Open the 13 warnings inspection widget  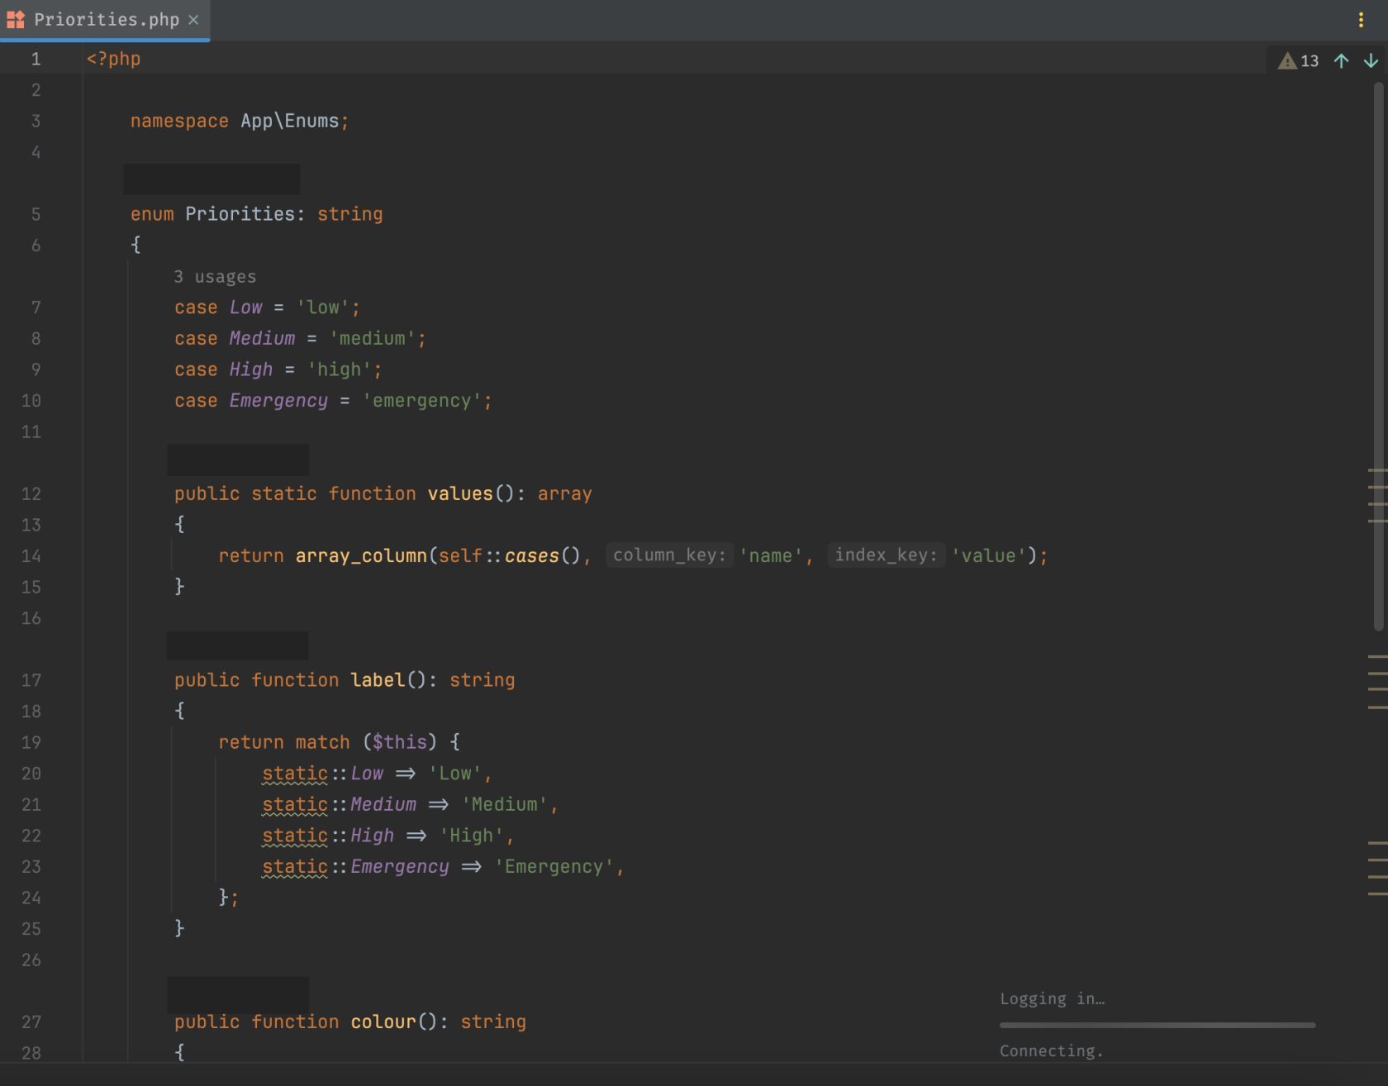click(x=1298, y=61)
